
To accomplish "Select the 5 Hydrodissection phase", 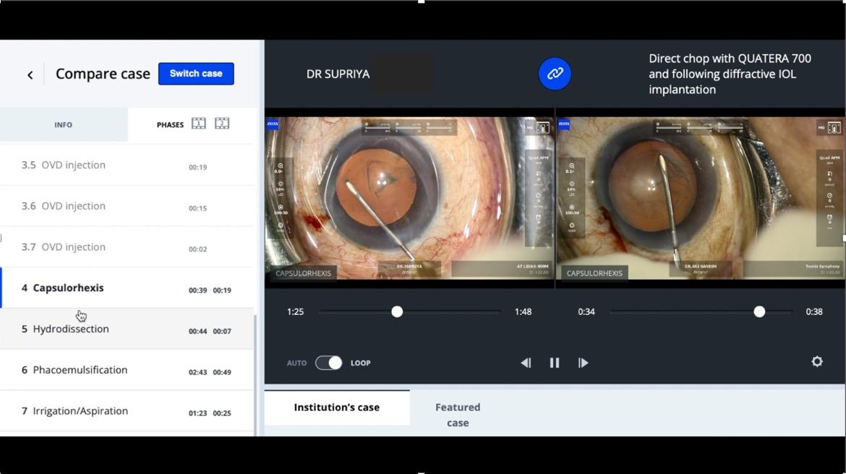I will 127,329.
